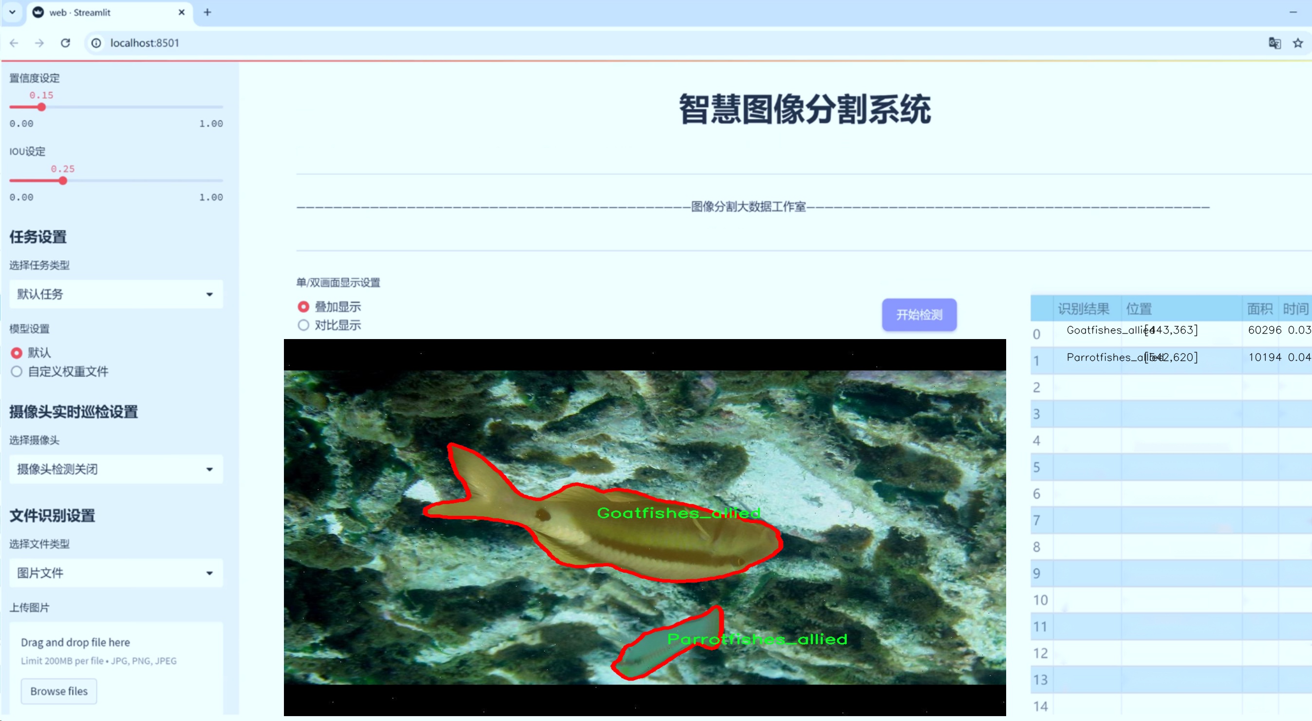
Task: Open the translate page icon
Action: click(x=1275, y=43)
